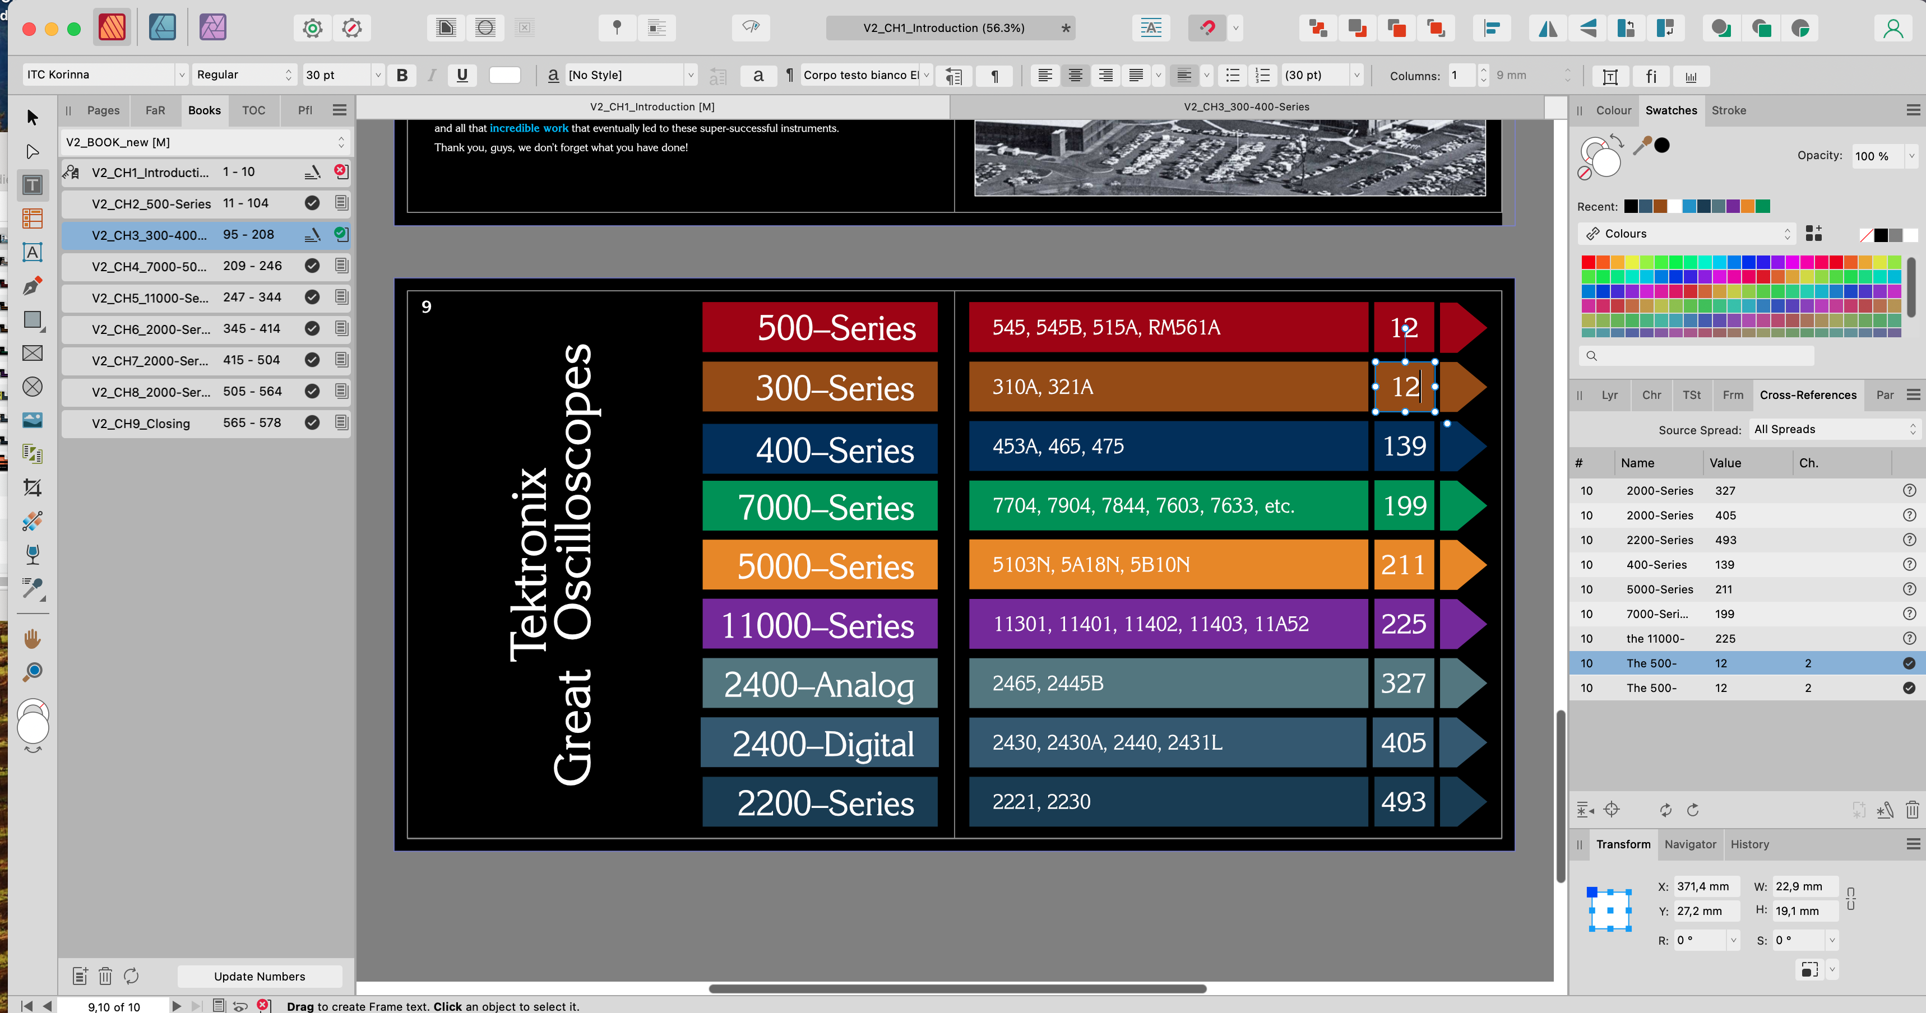Click the Update Numbers button
Image resolution: width=1926 pixels, height=1013 pixels.
tap(260, 977)
